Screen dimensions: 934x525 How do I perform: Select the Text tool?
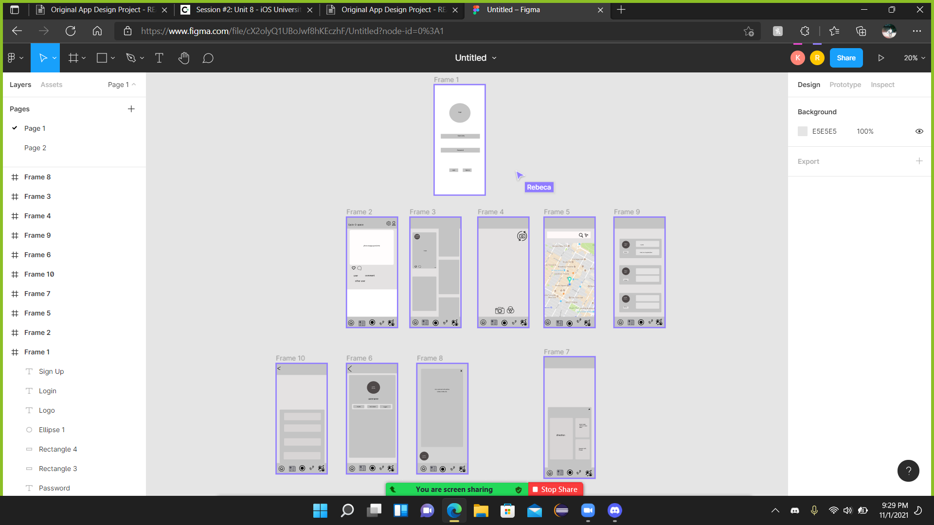point(159,58)
